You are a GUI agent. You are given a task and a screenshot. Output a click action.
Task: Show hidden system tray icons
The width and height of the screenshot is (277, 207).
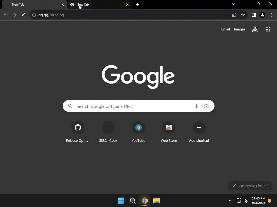click(x=230, y=201)
